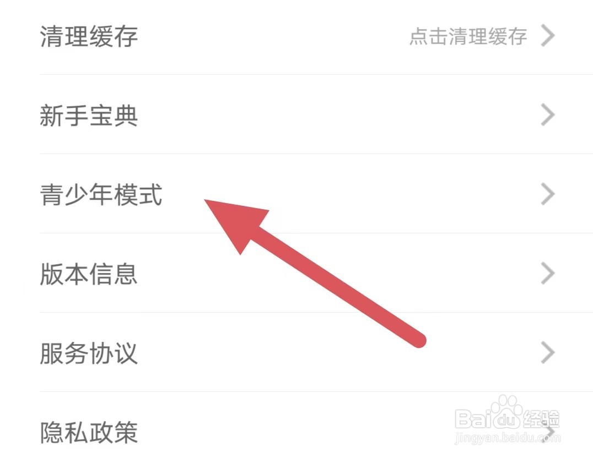Screen dimensions: 593x458
Task: Click the chevron icon next to 版本信息
Action: (x=548, y=273)
